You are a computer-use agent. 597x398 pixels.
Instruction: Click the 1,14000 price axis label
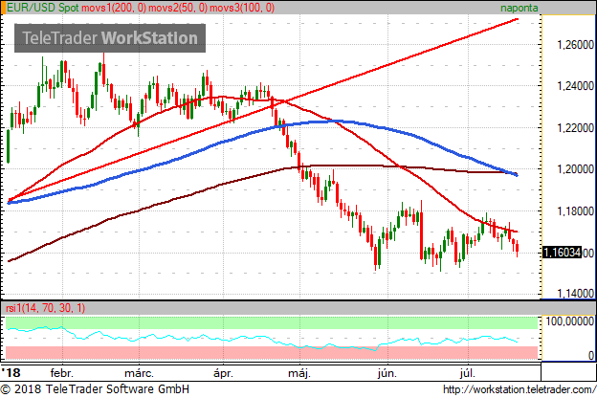coord(575,294)
